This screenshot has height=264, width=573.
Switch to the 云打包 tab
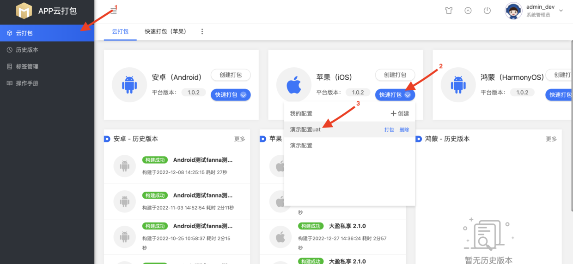pos(120,32)
